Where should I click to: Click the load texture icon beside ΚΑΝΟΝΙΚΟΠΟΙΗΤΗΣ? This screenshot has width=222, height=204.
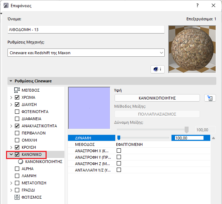click(210, 98)
